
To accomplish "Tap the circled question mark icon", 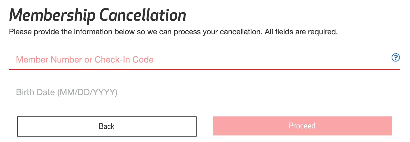I will coord(396,57).
